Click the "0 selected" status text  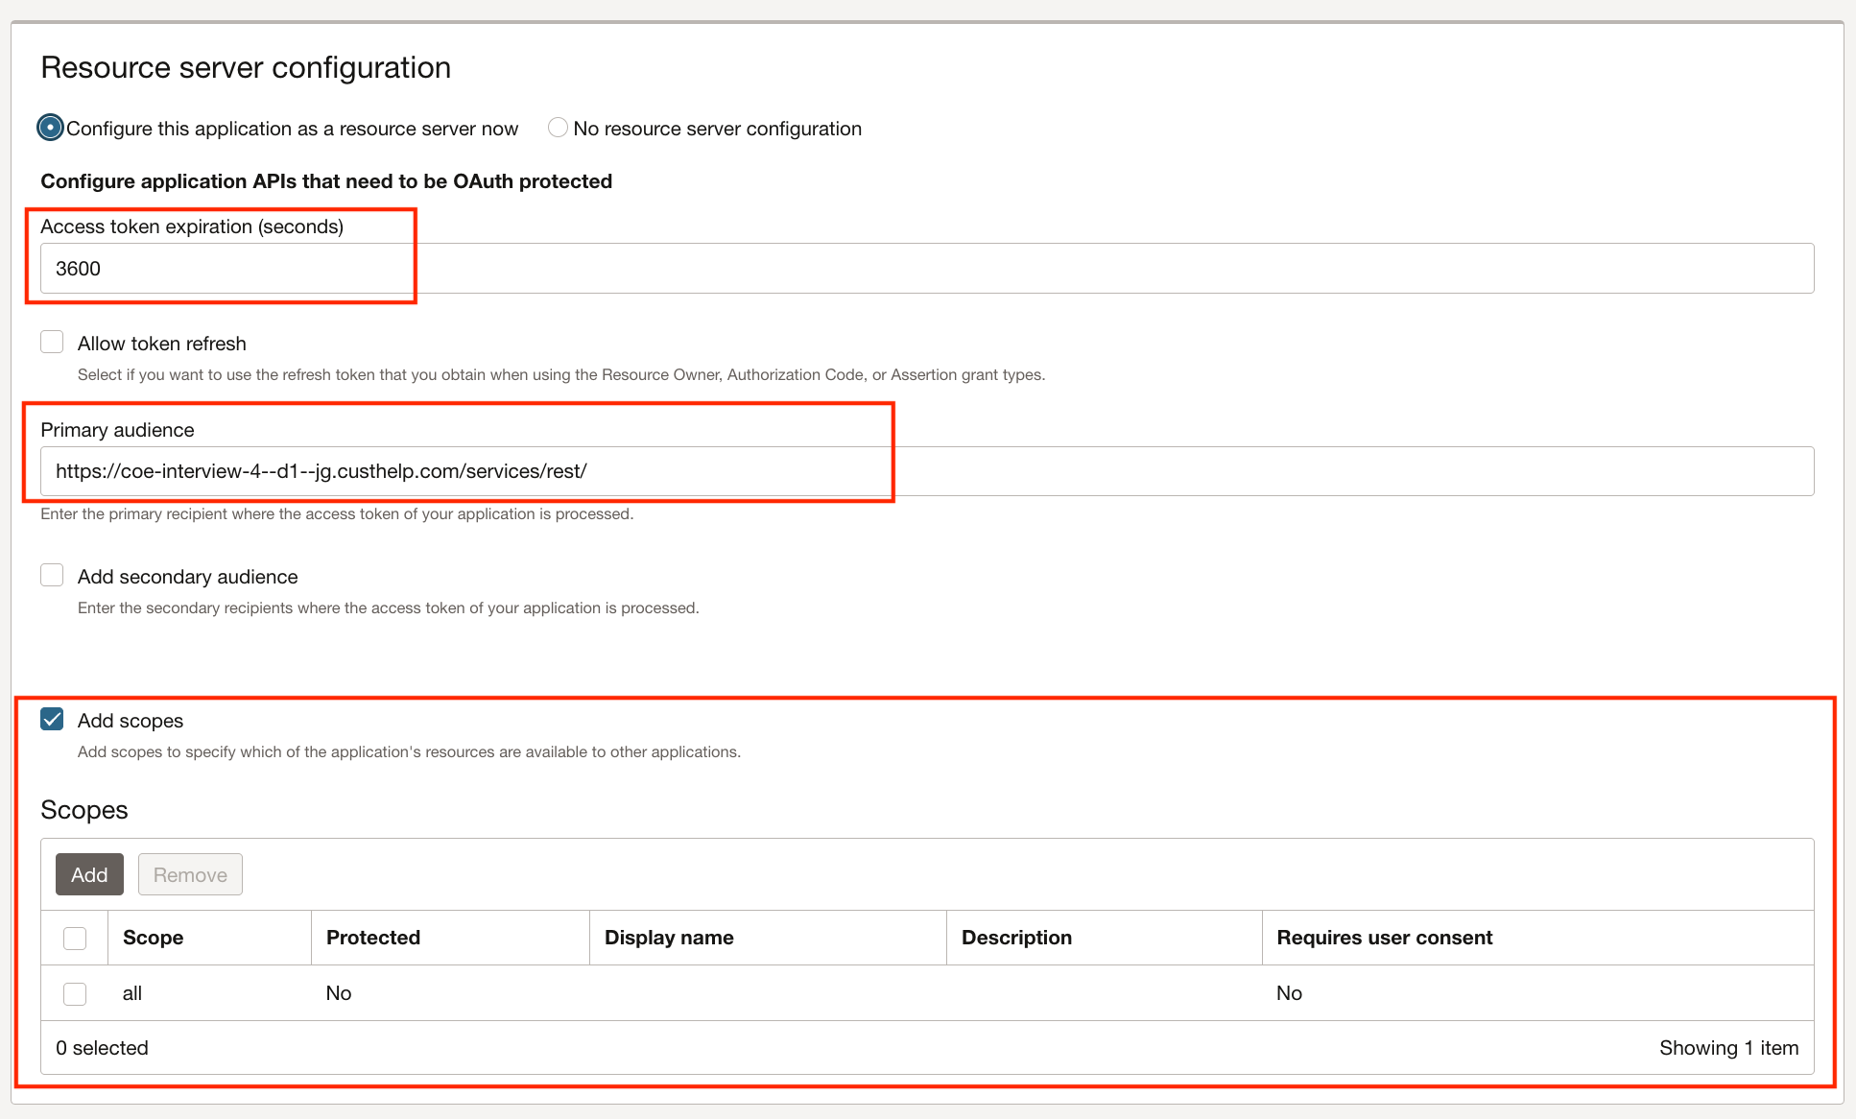[x=103, y=1047]
